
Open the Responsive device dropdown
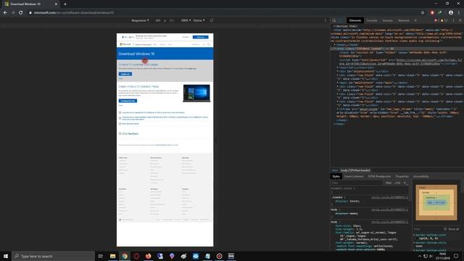[140, 20]
